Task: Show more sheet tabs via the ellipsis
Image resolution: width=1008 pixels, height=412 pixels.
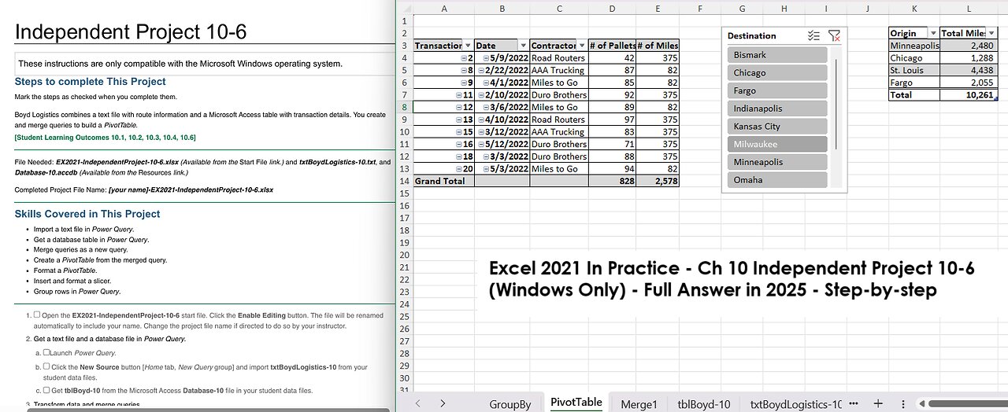Action: pos(854,403)
